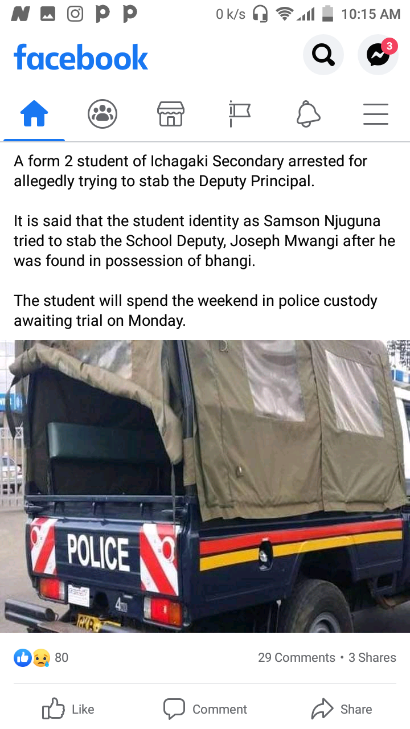Screen dimensions: 410x729
Task: Like the police arrest post
Action: 68,709
